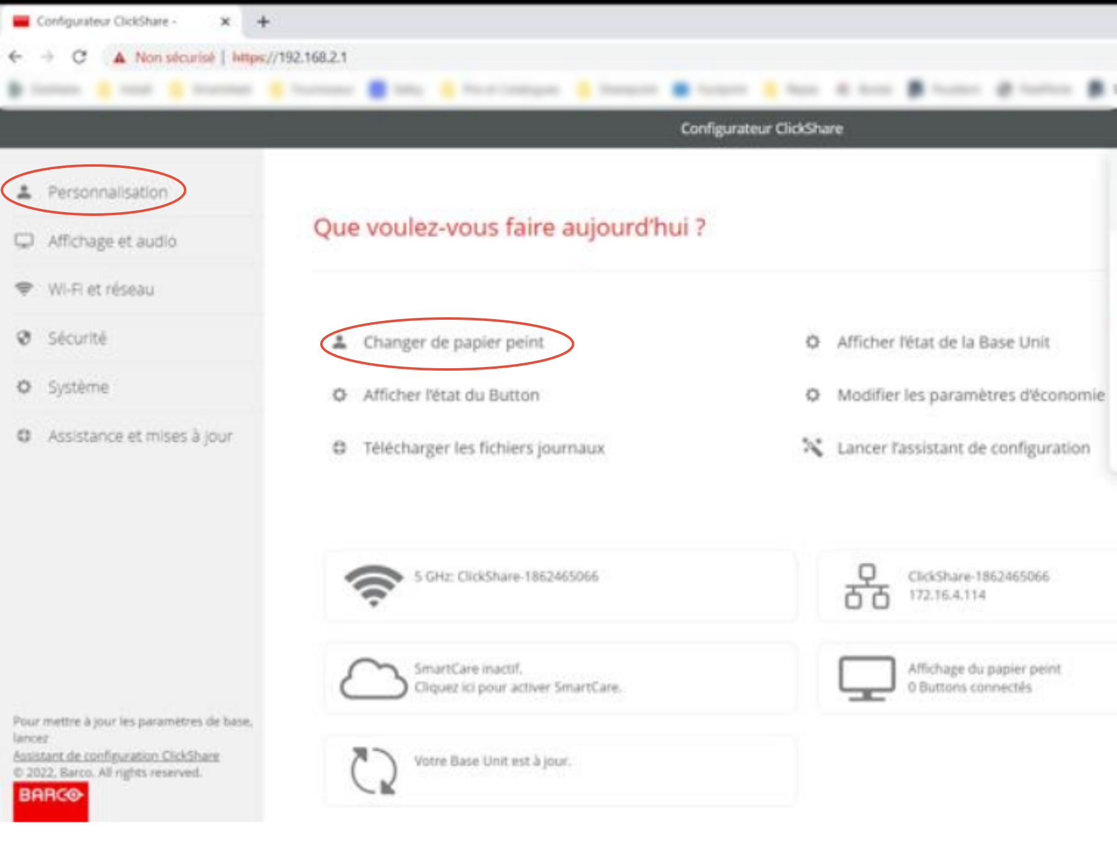1117x859 pixels.
Task: Click gear icon next to Afficher l'état du Button
Action: [x=339, y=395]
